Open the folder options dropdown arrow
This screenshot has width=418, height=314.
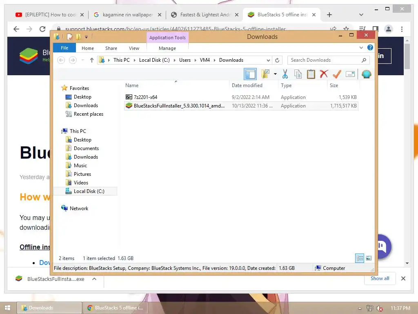click(275, 74)
